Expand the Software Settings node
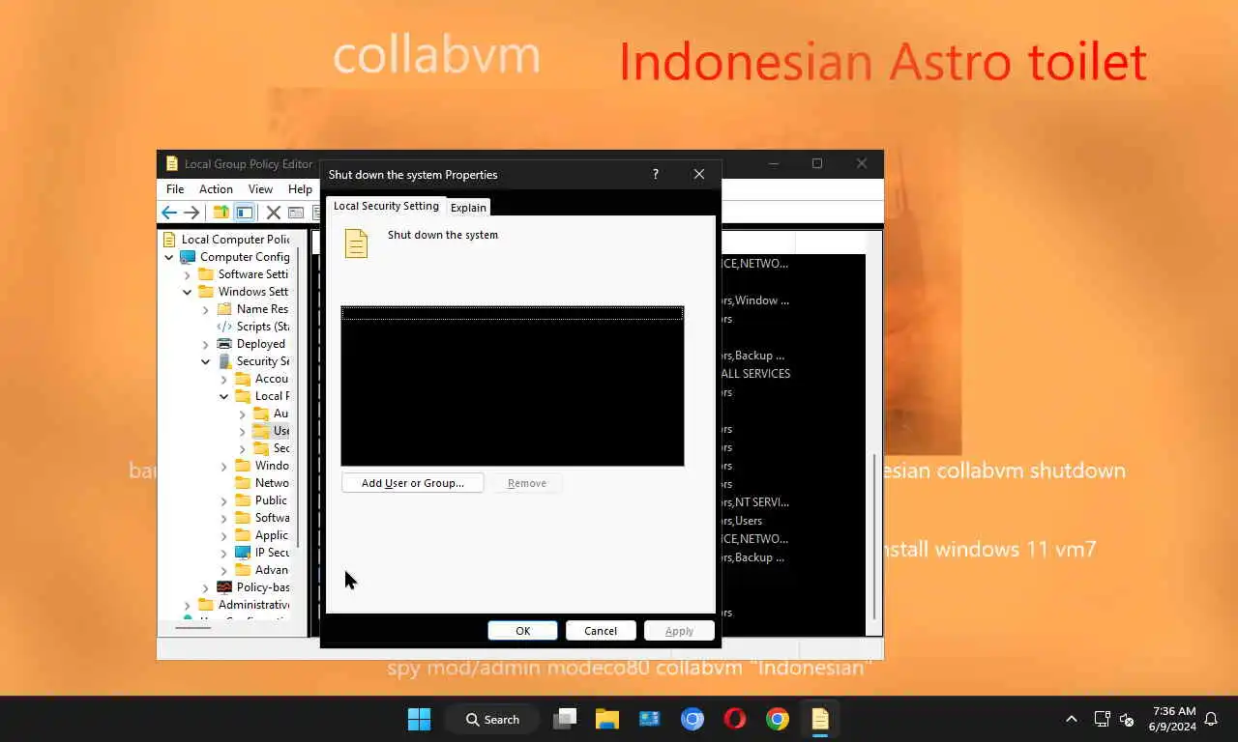 click(x=188, y=274)
